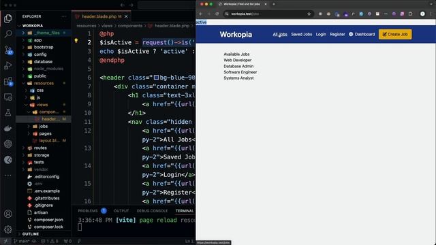This screenshot has width=436, height=245.
Task: Close the header.blade.php editor tab
Action: click(126, 16)
